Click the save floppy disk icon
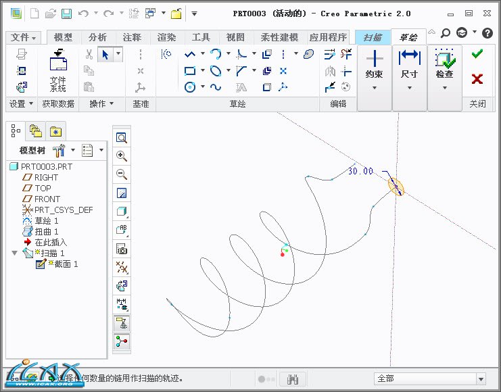Image resolution: width=501 pixels, height=392 pixels. click(66, 13)
